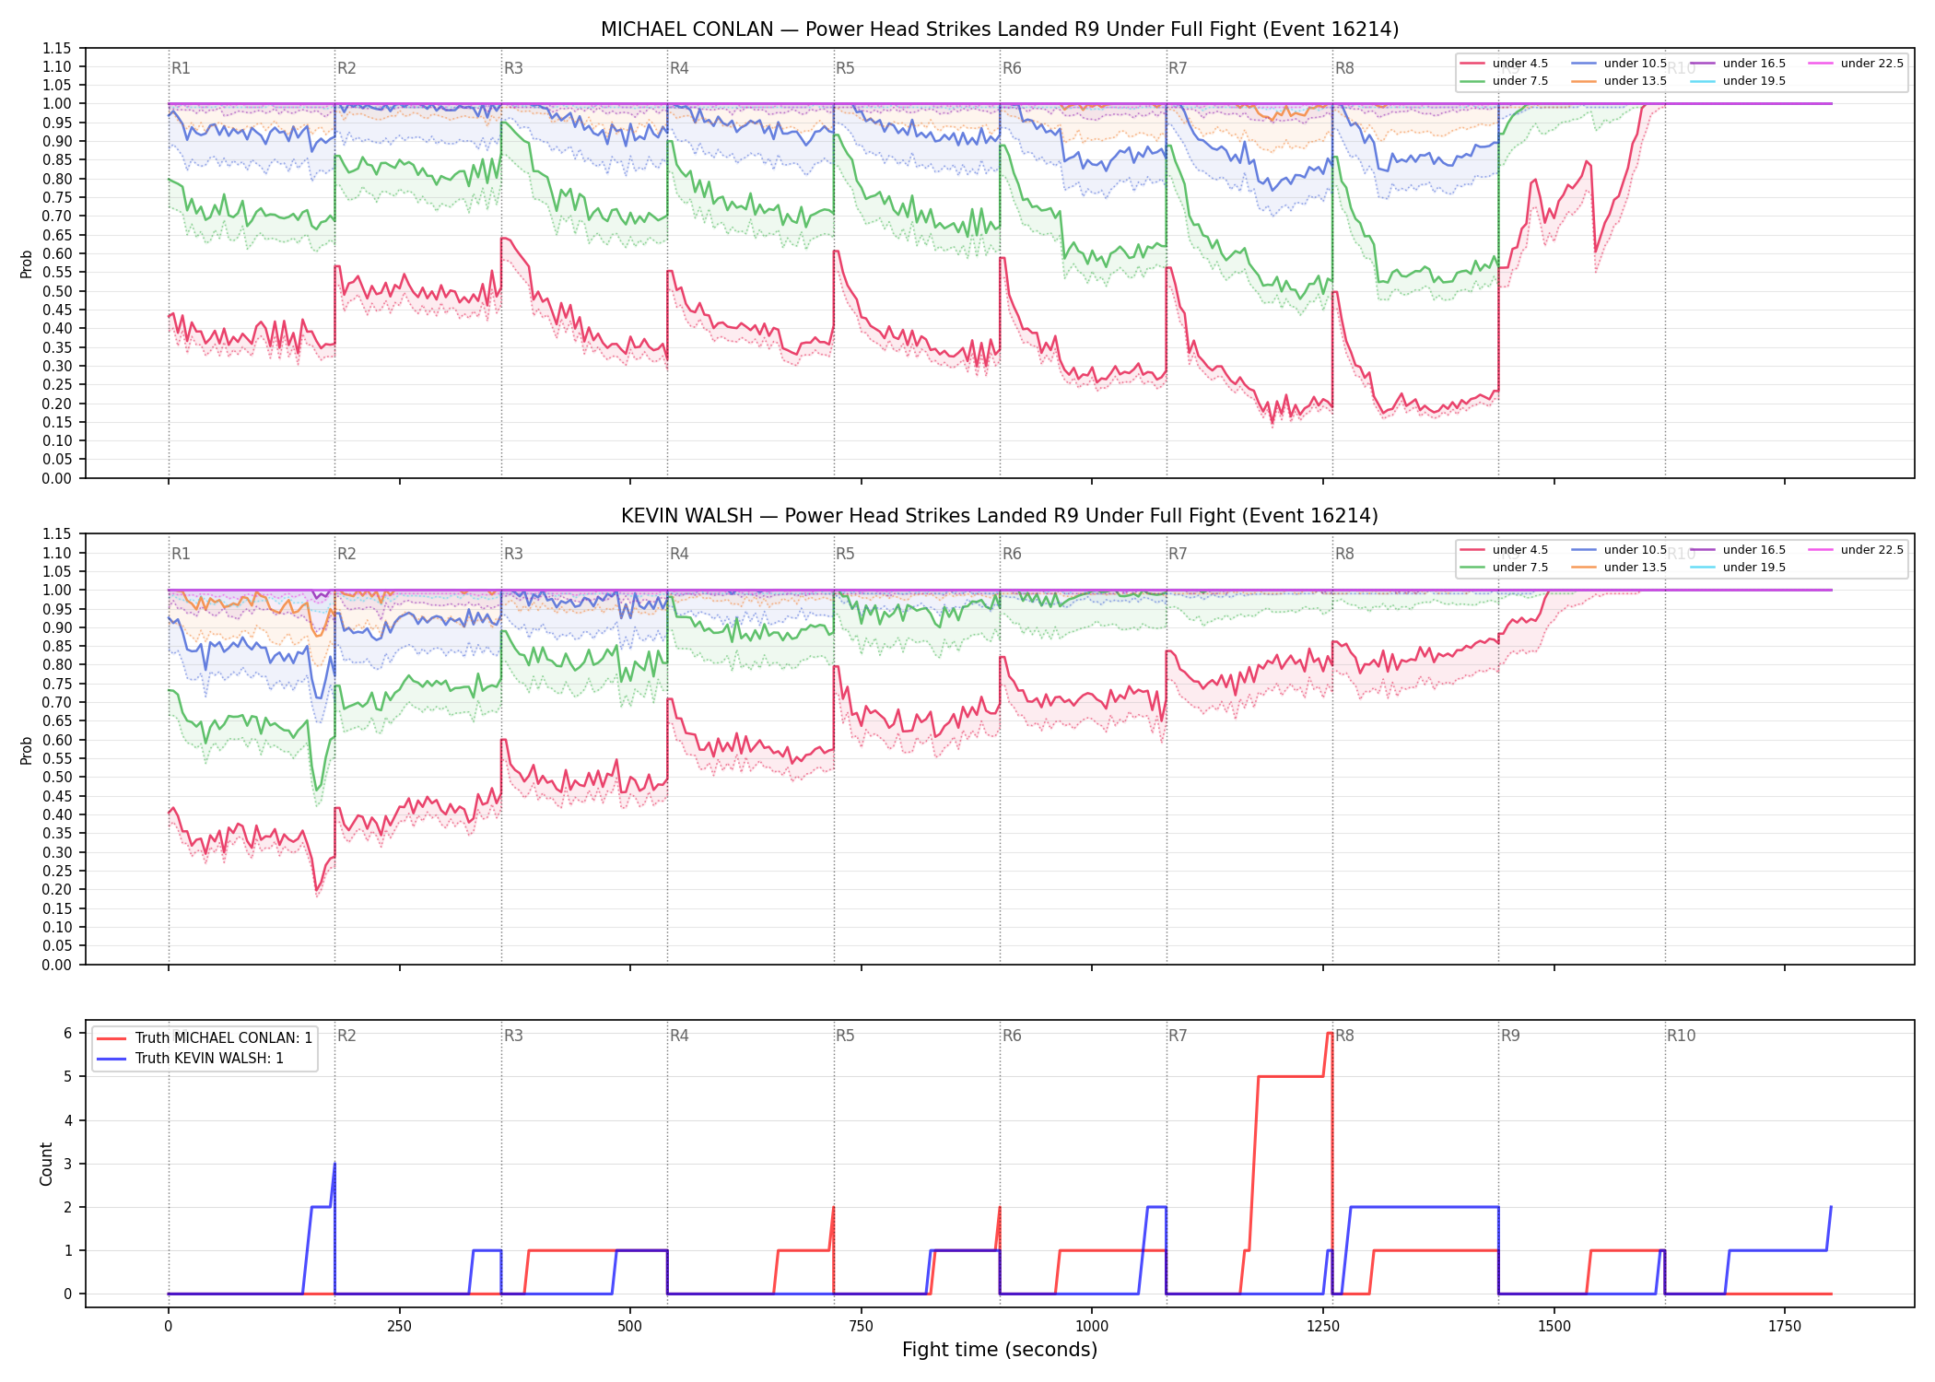Click the 1.00 tick label on Walsh chart

[57, 591]
